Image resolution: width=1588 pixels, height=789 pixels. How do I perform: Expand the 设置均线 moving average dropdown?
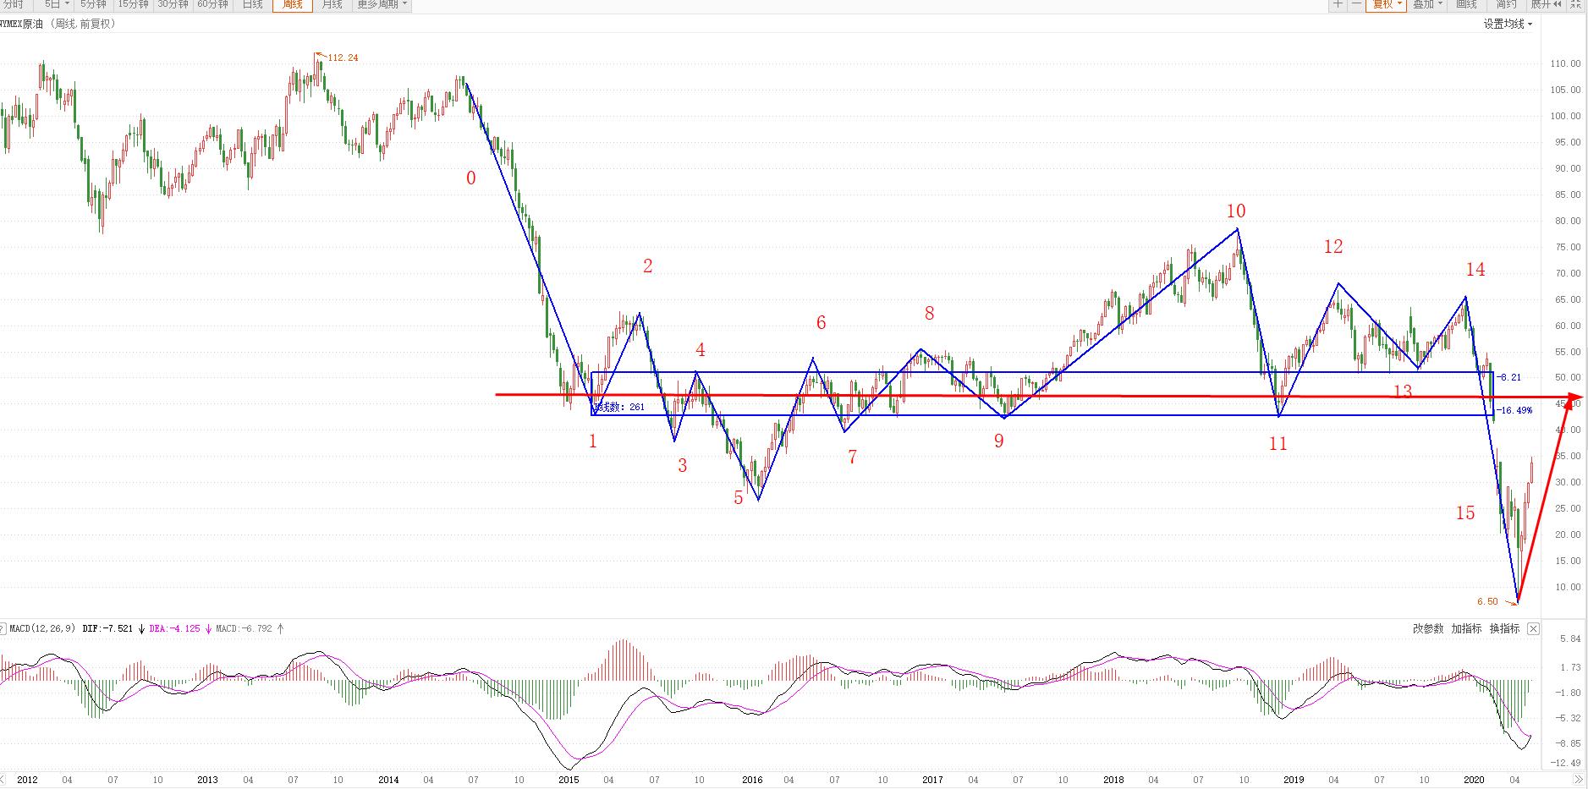point(1508,24)
